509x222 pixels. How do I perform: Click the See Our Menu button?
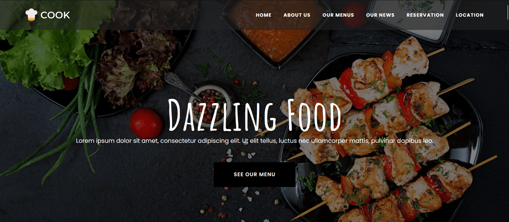point(254,175)
